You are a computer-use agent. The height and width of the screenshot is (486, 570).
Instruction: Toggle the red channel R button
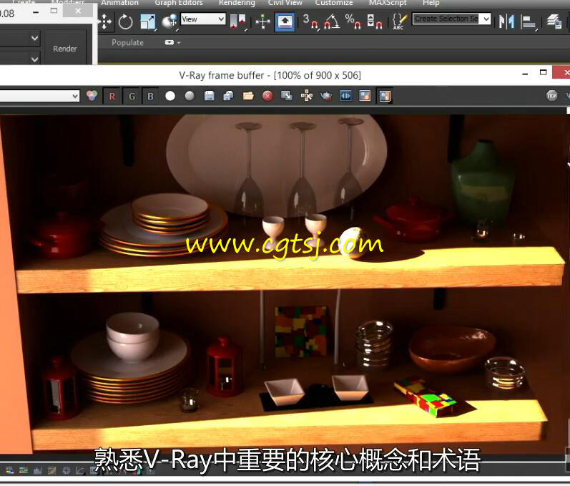coord(112,96)
